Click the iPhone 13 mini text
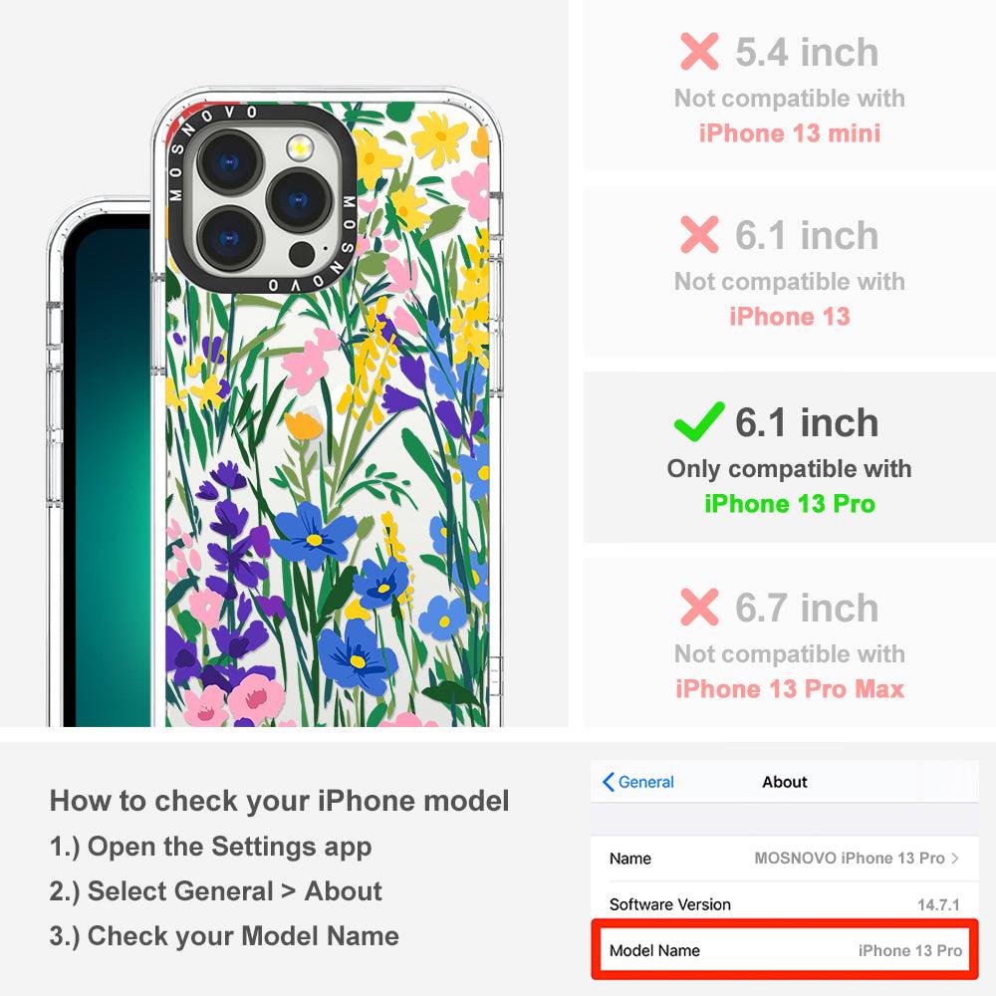This screenshot has height=996, width=996. click(790, 132)
